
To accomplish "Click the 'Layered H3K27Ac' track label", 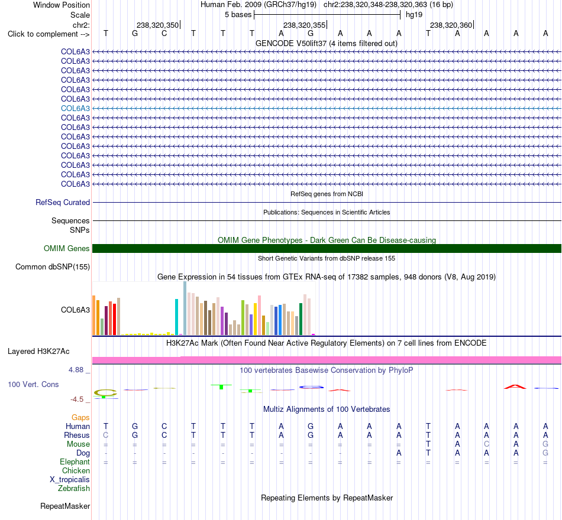I will point(38,352).
